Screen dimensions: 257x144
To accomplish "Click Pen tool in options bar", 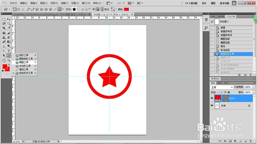I will click(x=28, y=9).
